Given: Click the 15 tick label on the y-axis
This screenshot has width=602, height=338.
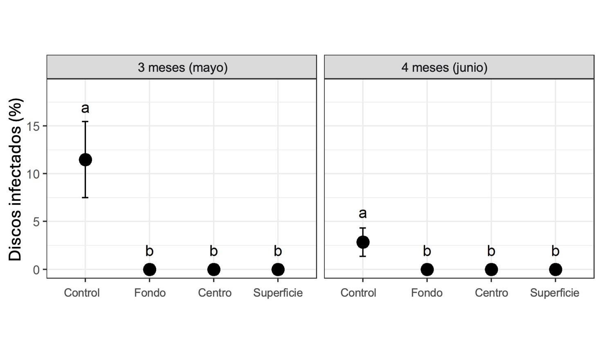Looking at the screenshot, I should click(x=34, y=126).
